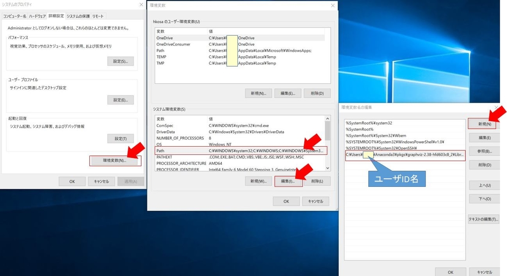Image resolution: width=507 pixels, height=276 pixels.
Task: Click 設定(T) under 起動と回復
Action: [120, 138]
